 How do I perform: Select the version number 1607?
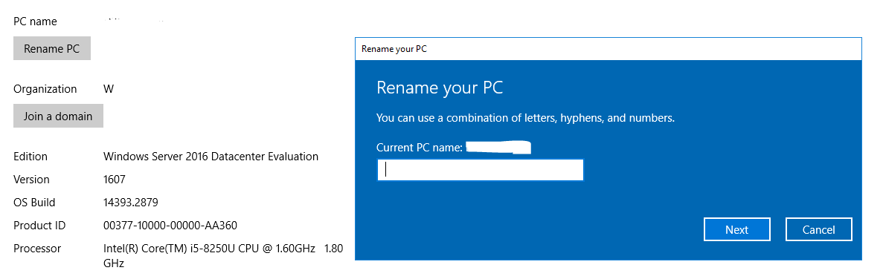click(115, 180)
